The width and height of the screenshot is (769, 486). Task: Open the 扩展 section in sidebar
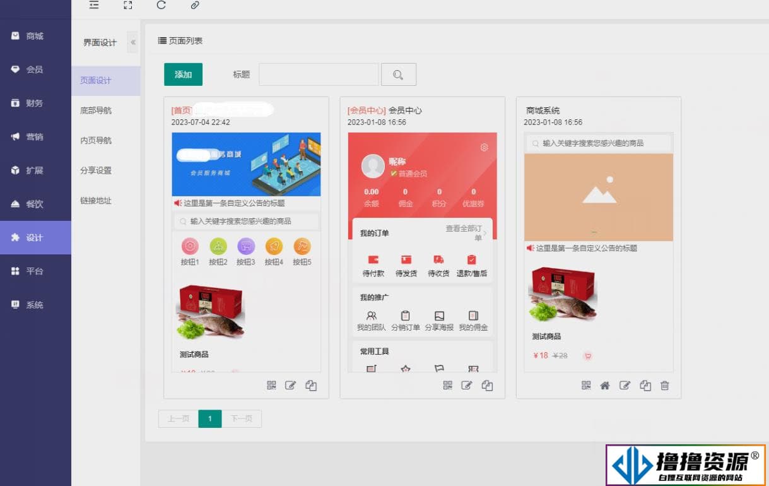35,170
